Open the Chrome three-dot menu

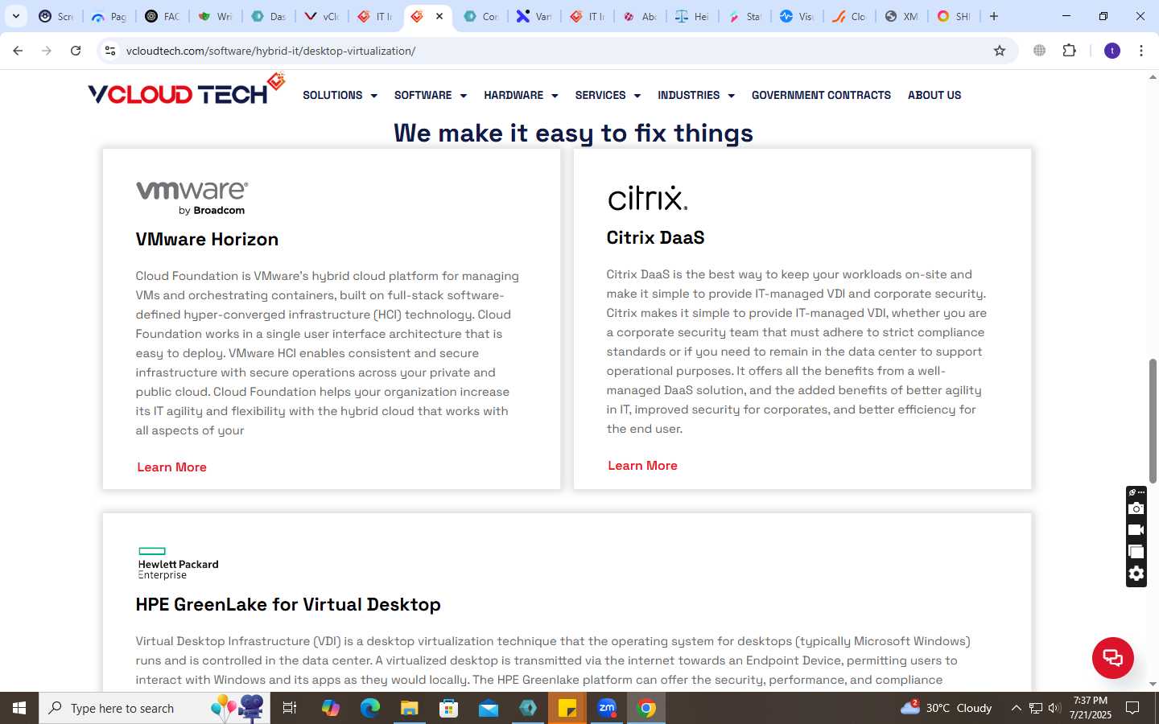(x=1141, y=51)
